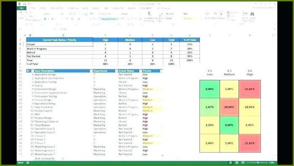Click the Format cells icon
Image resolution: width=294 pixels, height=166 pixels.
221,14
